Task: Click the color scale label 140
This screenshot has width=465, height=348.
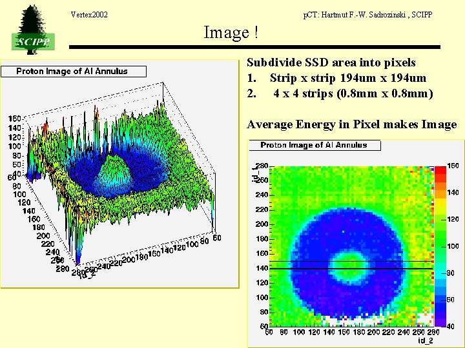Action: click(453, 193)
